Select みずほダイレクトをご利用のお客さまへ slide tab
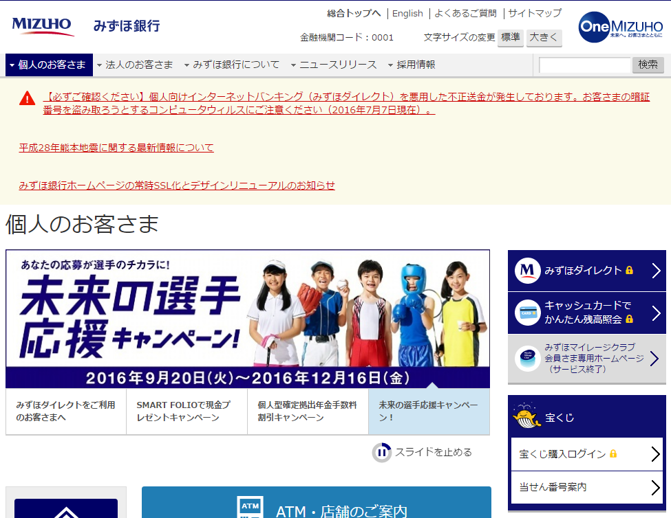The height and width of the screenshot is (518, 671). click(x=66, y=412)
